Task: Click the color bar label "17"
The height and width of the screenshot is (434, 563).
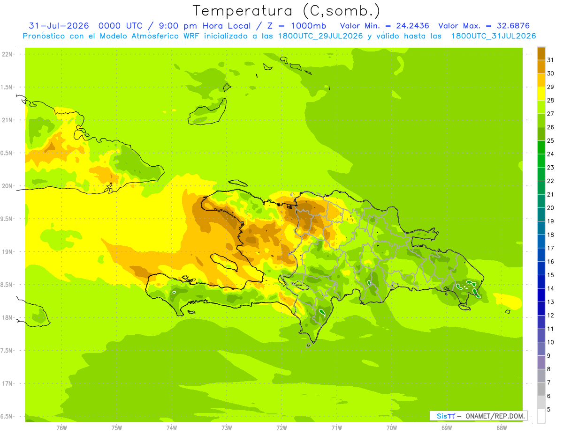Action: [x=551, y=248]
